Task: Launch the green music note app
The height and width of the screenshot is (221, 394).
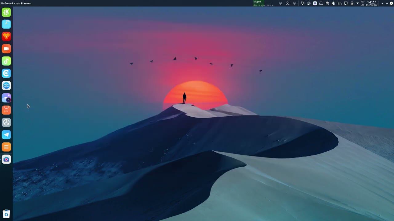Action: point(6,61)
